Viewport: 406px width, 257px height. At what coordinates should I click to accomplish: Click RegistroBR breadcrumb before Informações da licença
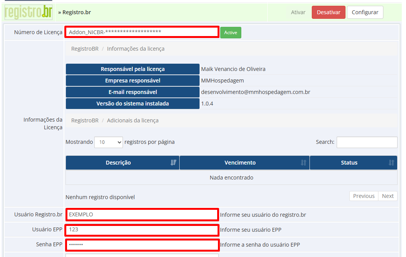85,49
